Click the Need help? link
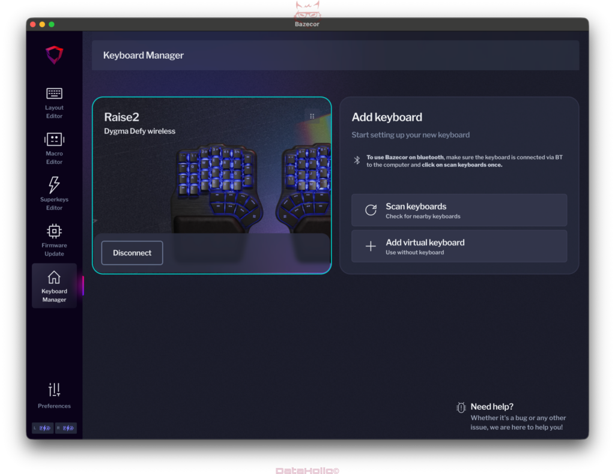615x474 pixels. [x=491, y=407]
